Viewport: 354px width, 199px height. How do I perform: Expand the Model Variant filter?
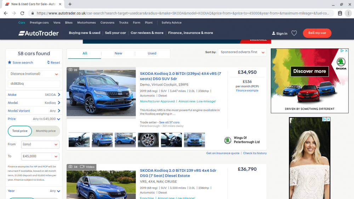point(34,111)
